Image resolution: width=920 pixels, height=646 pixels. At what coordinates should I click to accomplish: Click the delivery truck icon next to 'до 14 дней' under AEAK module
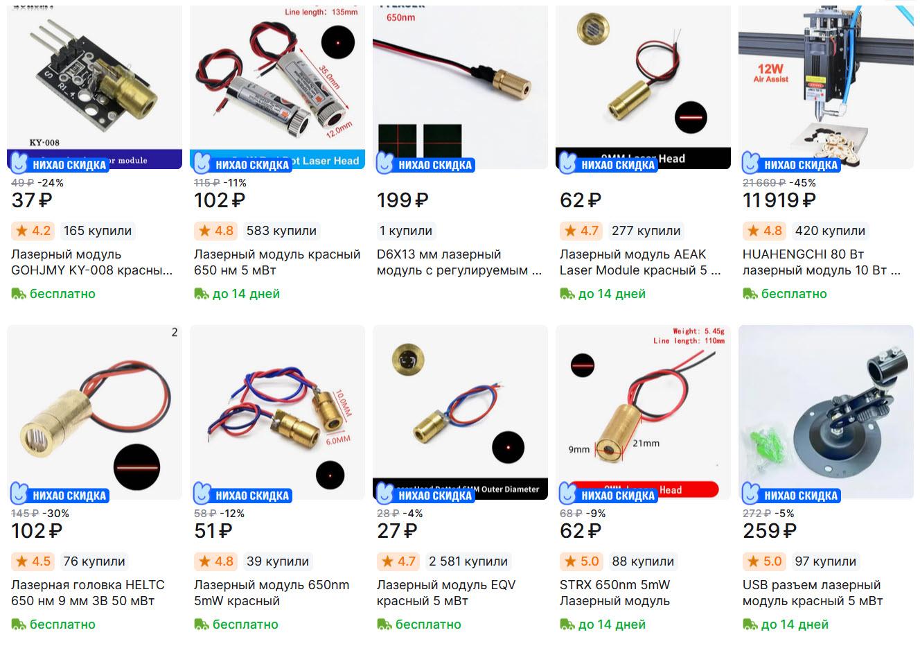point(567,294)
